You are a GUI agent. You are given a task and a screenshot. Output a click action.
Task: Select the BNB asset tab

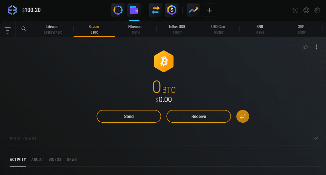260,29
